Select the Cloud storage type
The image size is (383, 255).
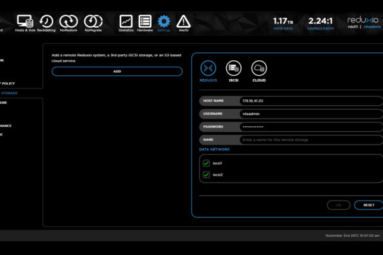(259, 71)
